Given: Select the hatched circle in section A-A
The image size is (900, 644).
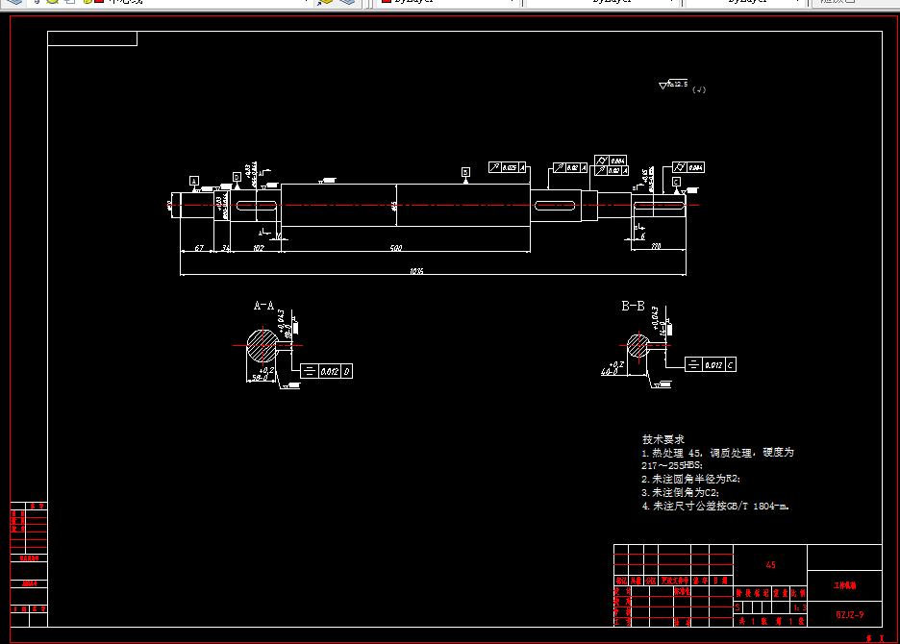Looking at the screenshot, I should (262, 345).
